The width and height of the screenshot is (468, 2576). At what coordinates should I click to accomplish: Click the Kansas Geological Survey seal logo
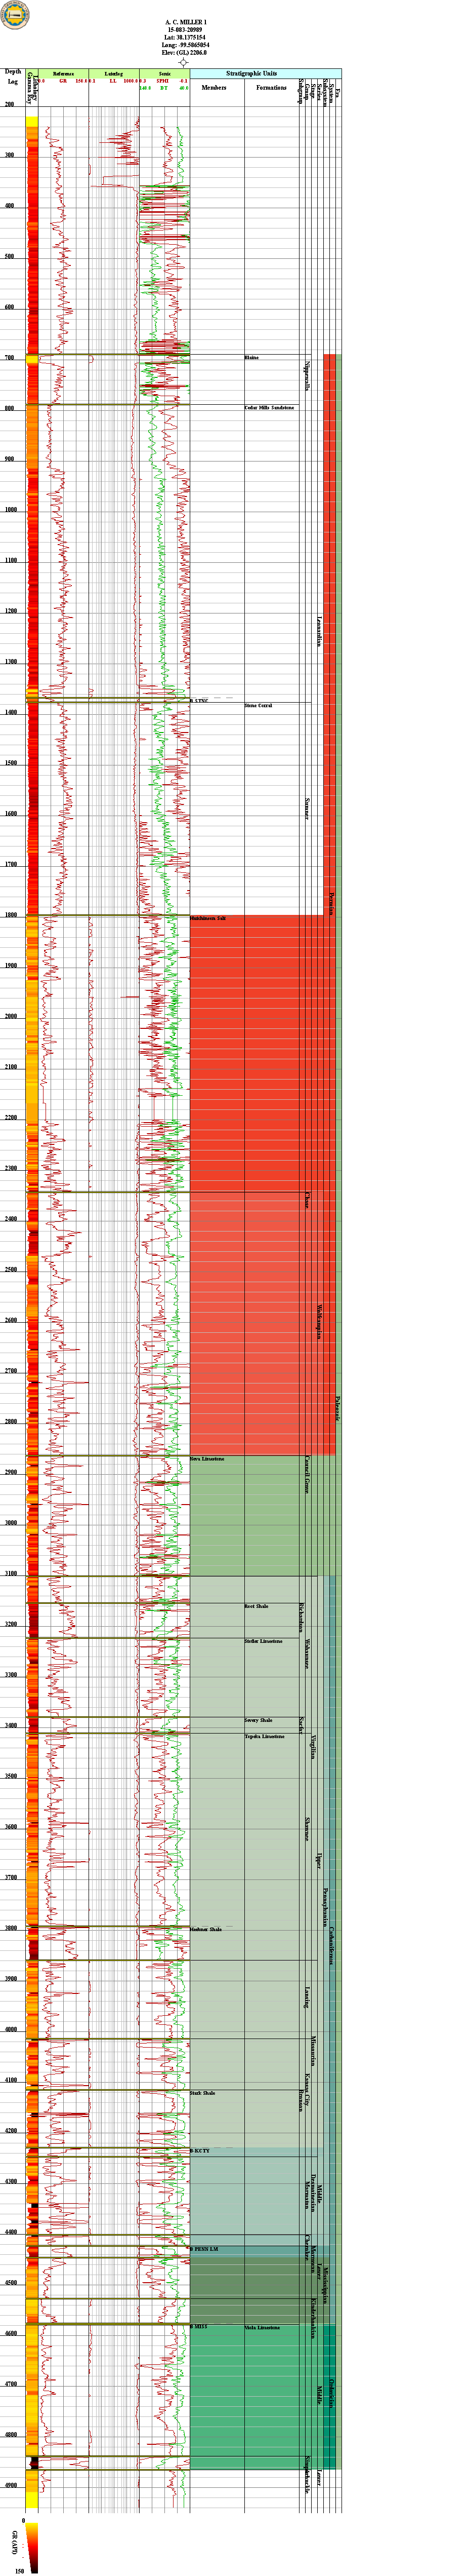[x=16, y=15]
